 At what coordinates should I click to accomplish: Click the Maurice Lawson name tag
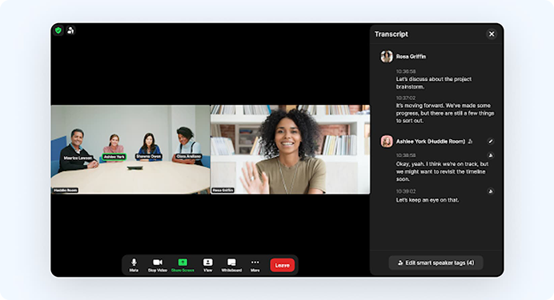[x=78, y=158]
